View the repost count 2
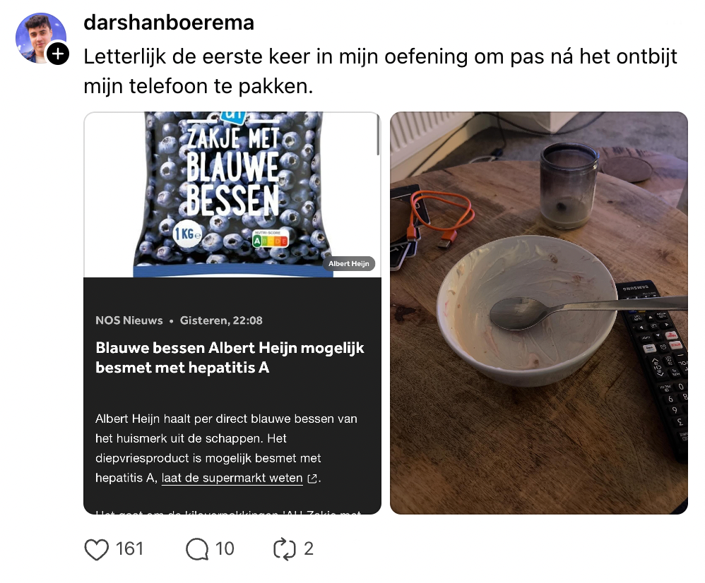The image size is (705, 583). [x=309, y=549]
